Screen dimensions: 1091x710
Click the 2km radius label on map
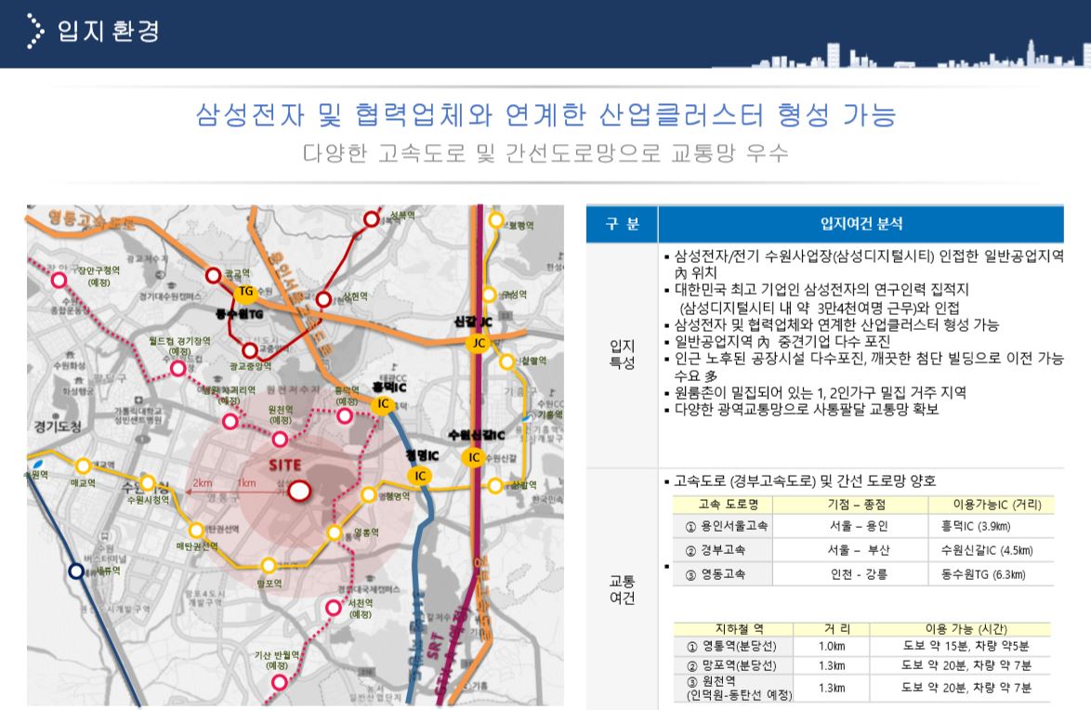(203, 482)
